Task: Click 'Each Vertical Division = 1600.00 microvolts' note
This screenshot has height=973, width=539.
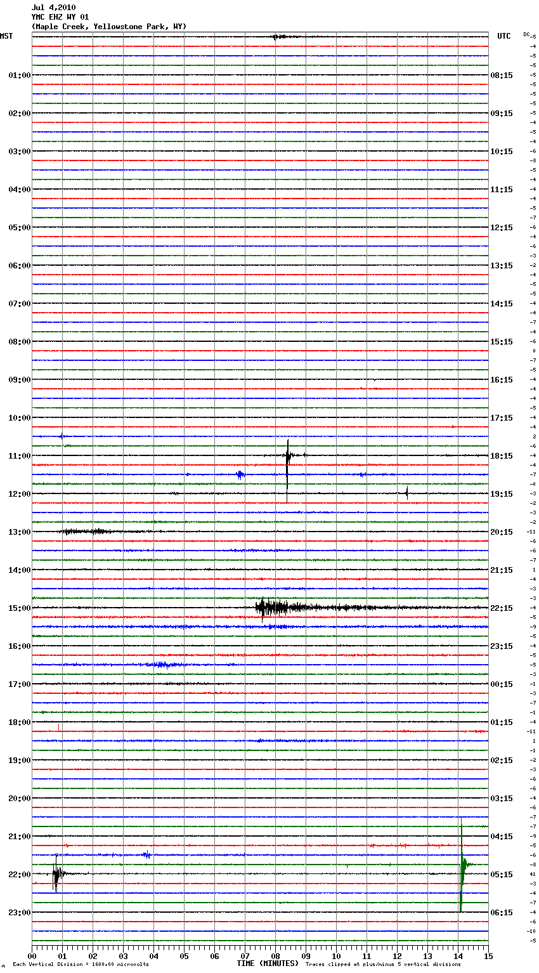Action: [x=81, y=965]
